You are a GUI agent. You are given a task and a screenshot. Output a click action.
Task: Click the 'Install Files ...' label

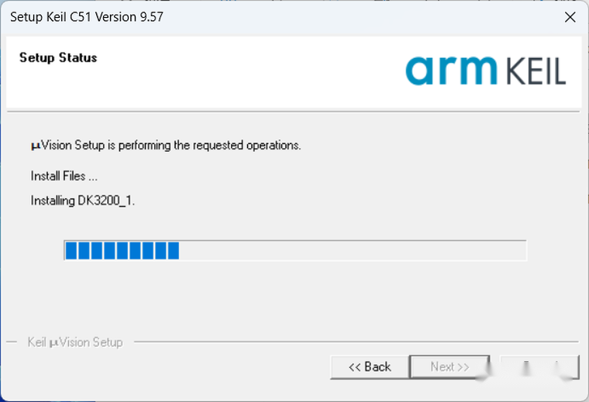(64, 176)
